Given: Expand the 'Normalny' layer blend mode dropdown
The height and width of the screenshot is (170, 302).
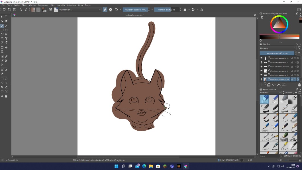Looking at the screenshot, I should (278, 48).
